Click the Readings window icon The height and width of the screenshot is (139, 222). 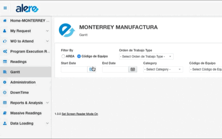pos(5,62)
